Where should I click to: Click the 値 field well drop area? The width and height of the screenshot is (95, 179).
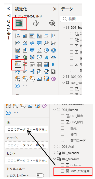pos(26,129)
